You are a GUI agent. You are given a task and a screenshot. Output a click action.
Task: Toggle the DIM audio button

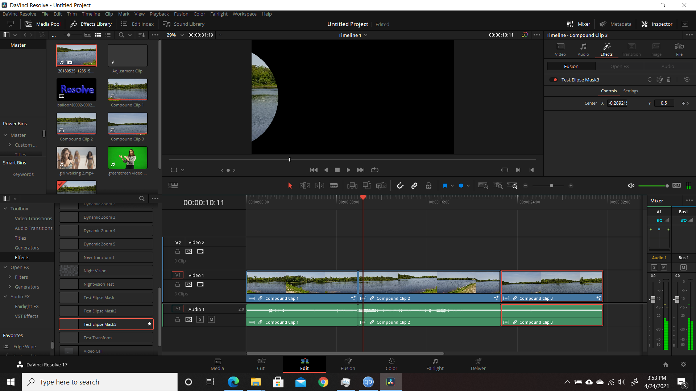pos(676,186)
